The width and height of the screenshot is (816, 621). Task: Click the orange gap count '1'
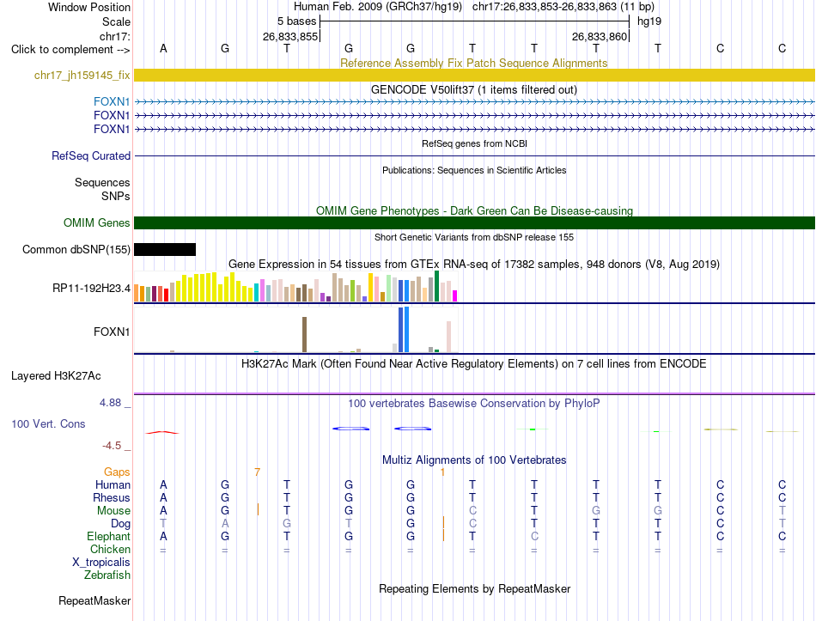(442, 472)
